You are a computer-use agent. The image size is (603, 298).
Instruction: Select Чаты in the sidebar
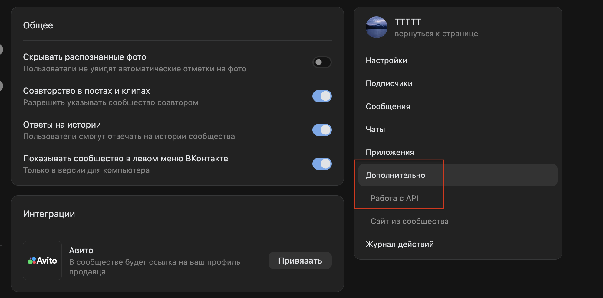(x=375, y=129)
